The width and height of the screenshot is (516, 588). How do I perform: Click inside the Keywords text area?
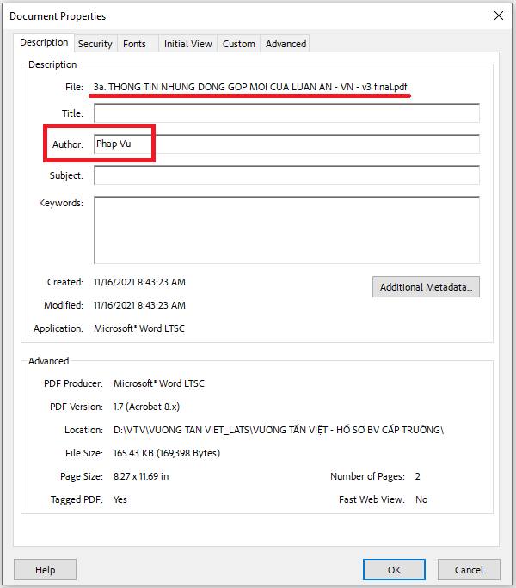(x=286, y=230)
